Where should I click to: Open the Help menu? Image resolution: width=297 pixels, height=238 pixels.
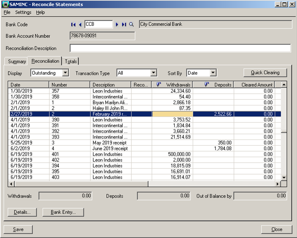(x=40, y=12)
